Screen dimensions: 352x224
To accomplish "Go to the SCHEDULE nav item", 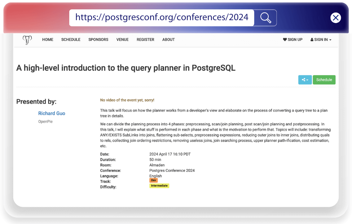I will (x=71, y=40).
